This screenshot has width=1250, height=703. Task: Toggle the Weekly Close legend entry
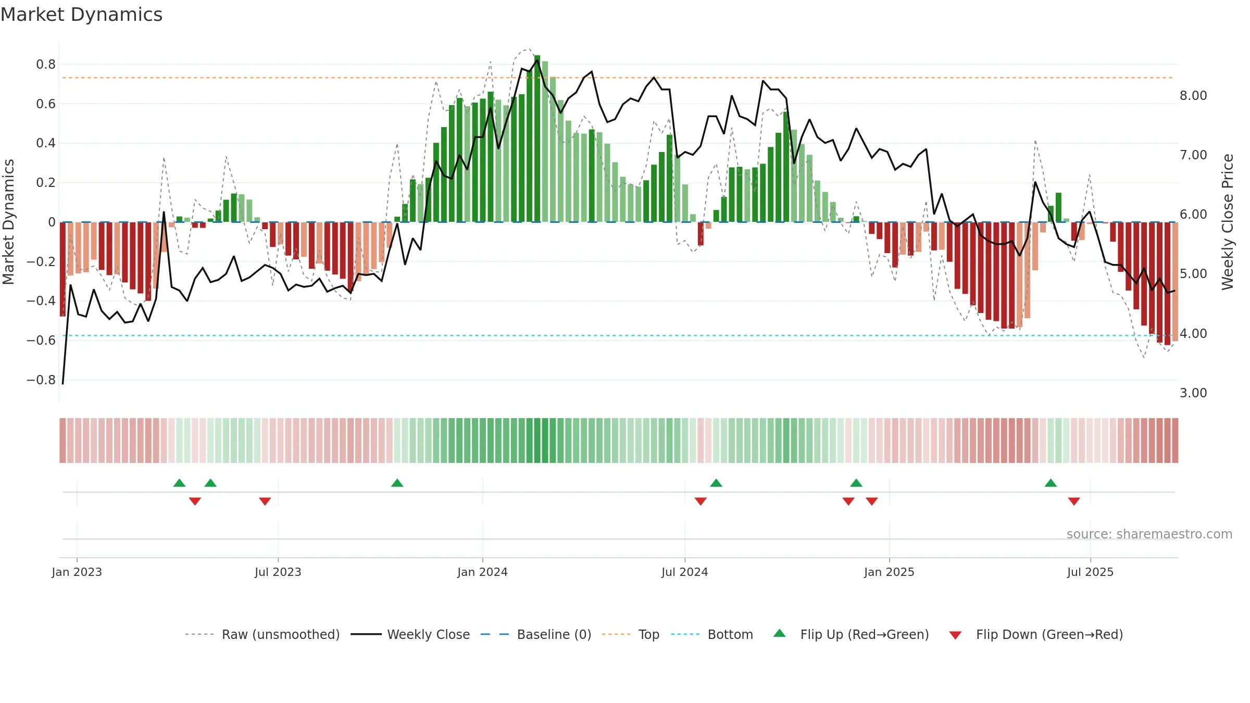tap(410, 634)
